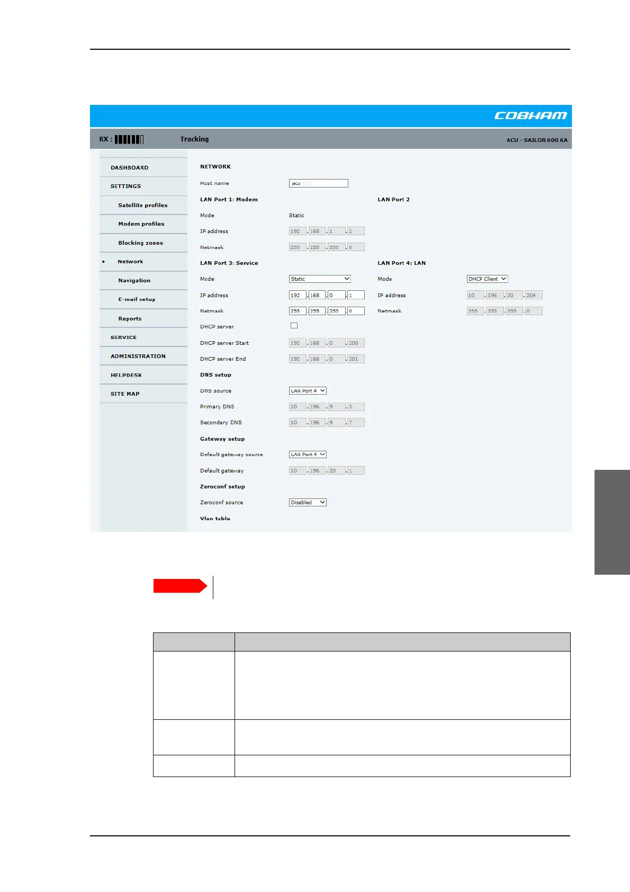Click the 'LAN Port 1: Modem' heading
630x892 pixels.
pos(229,199)
